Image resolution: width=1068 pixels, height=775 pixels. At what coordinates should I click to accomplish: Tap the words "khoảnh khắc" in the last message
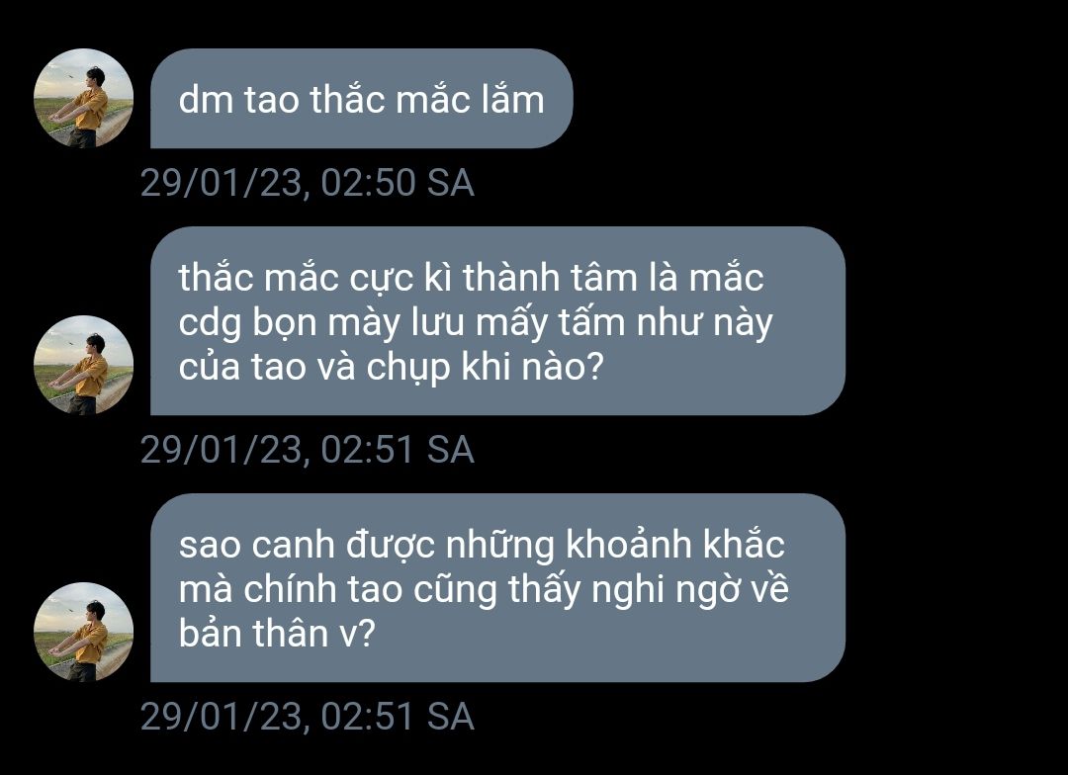click(675, 544)
